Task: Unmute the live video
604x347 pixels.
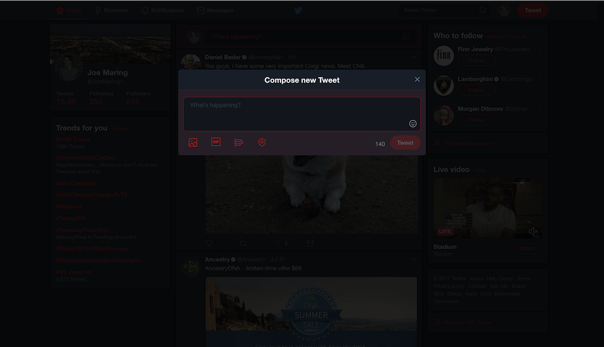Action: (x=533, y=231)
